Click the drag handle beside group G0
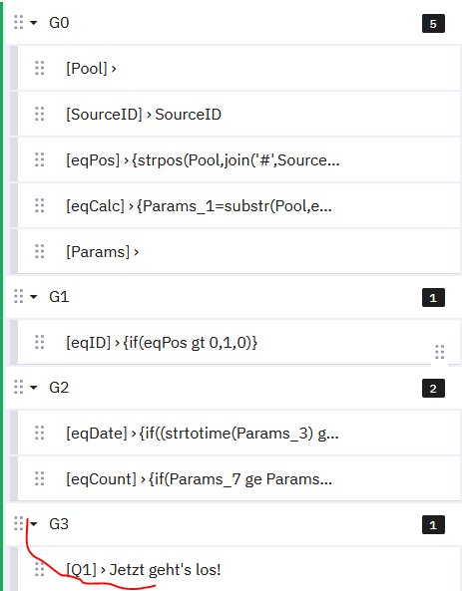 tap(19, 23)
